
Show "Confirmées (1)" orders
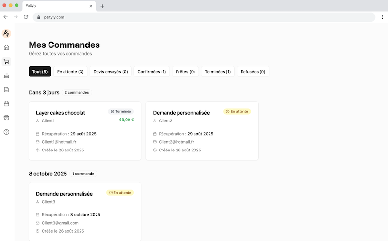pos(151,72)
